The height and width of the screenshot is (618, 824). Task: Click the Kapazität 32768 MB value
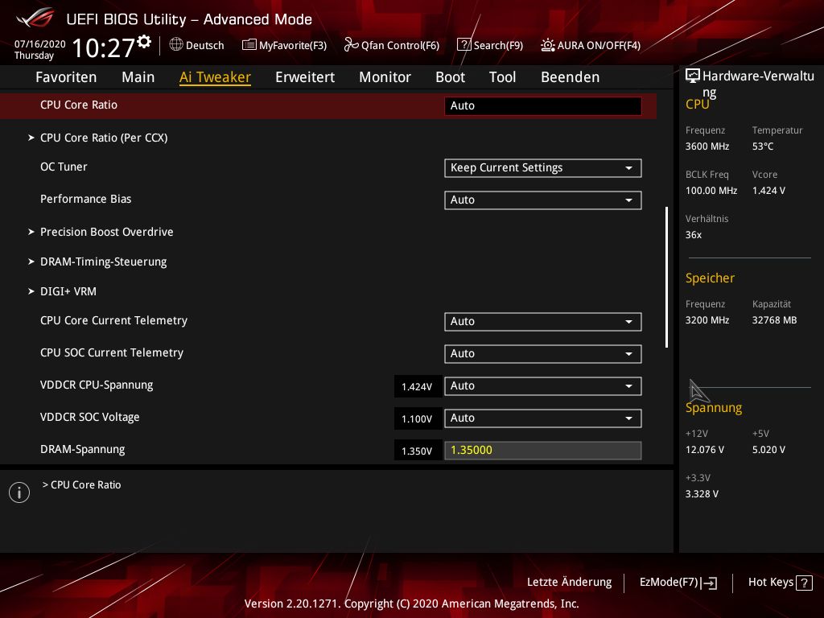pyautogui.click(x=775, y=320)
